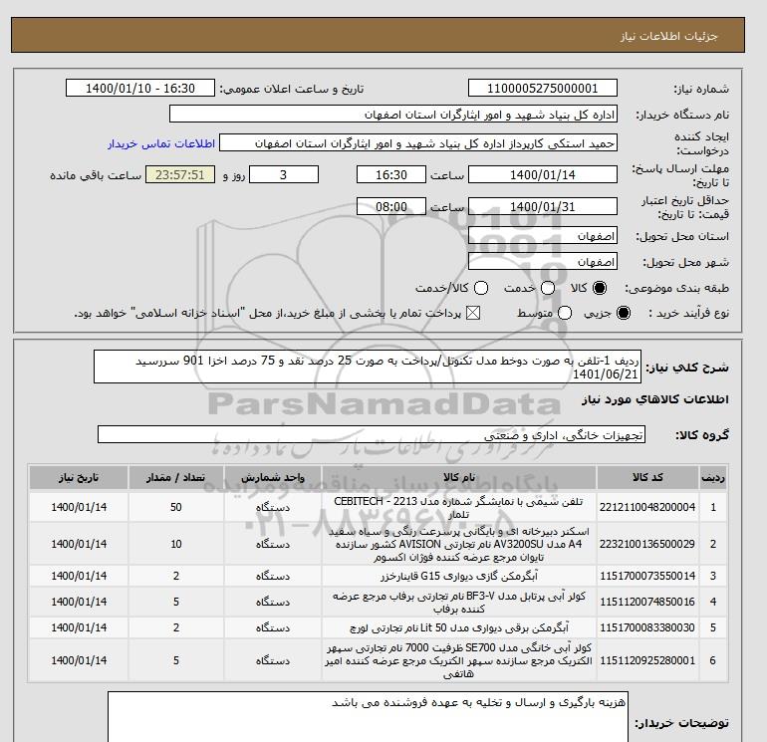Click the buyer organization name field
The image size is (767, 742).
point(393,114)
